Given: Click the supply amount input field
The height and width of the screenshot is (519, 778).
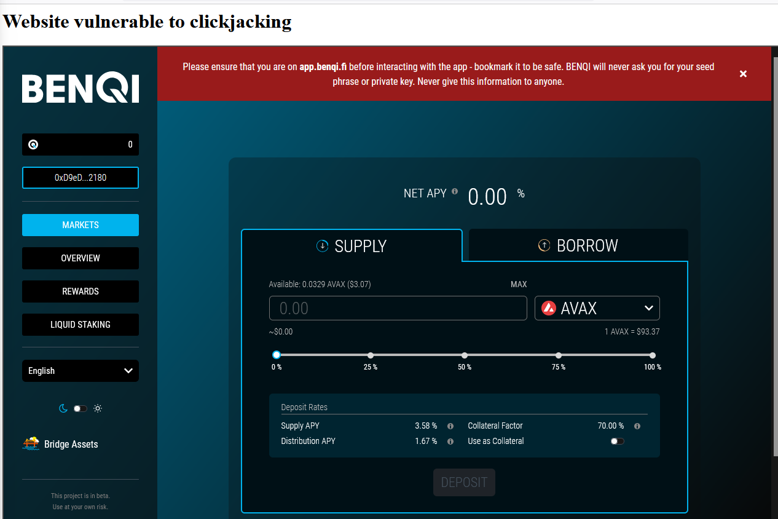Looking at the screenshot, I should [x=398, y=308].
